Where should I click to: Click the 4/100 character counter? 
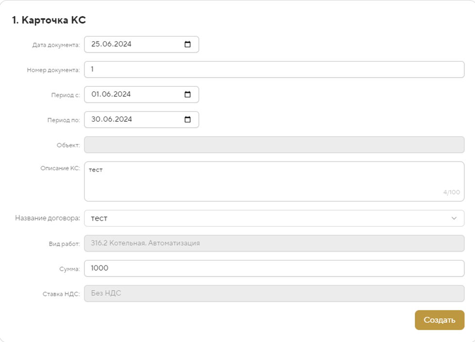pos(451,193)
